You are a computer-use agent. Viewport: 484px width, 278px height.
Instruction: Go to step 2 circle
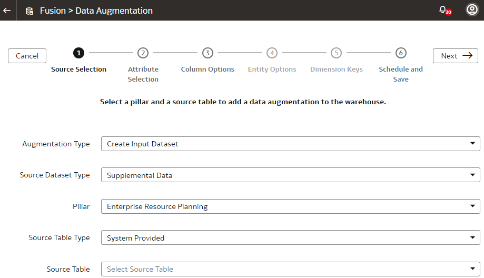[x=143, y=53]
